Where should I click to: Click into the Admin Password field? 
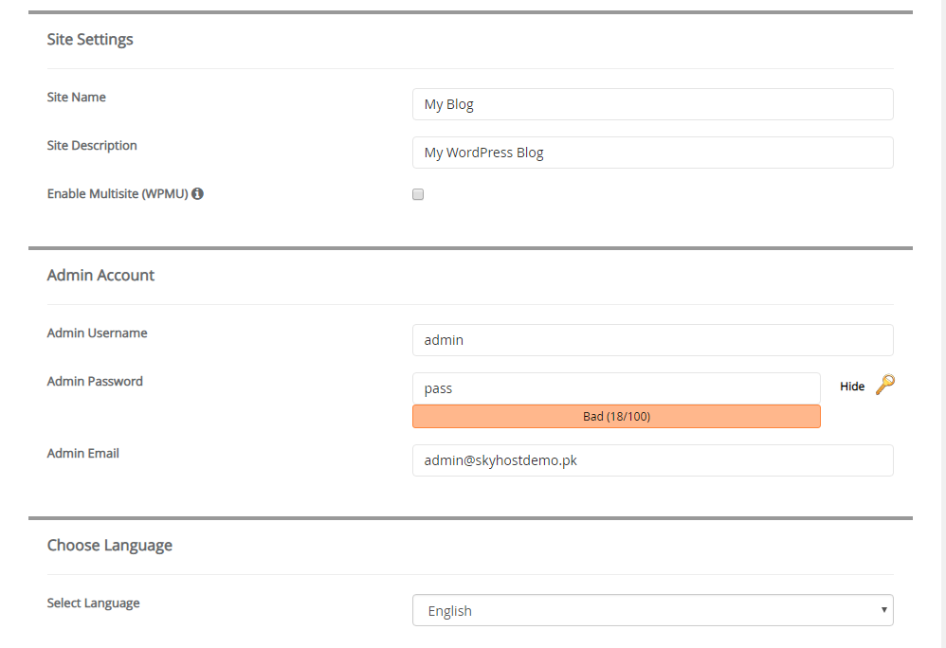point(616,388)
